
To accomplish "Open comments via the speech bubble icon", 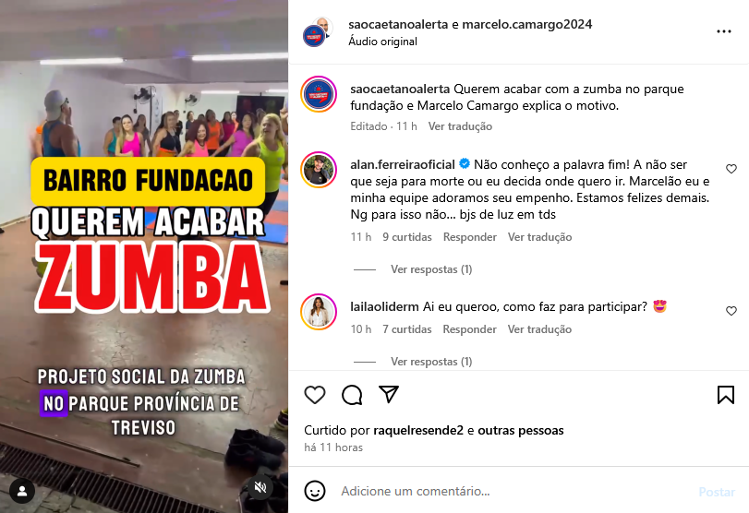I will (352, 395).
